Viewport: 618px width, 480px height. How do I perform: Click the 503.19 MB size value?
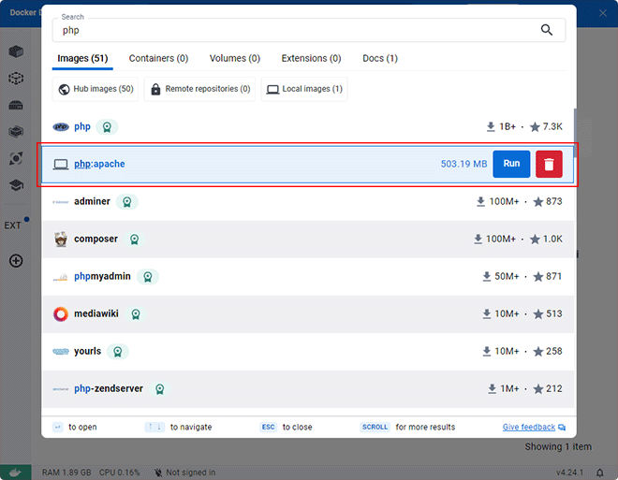coord(463,164)
